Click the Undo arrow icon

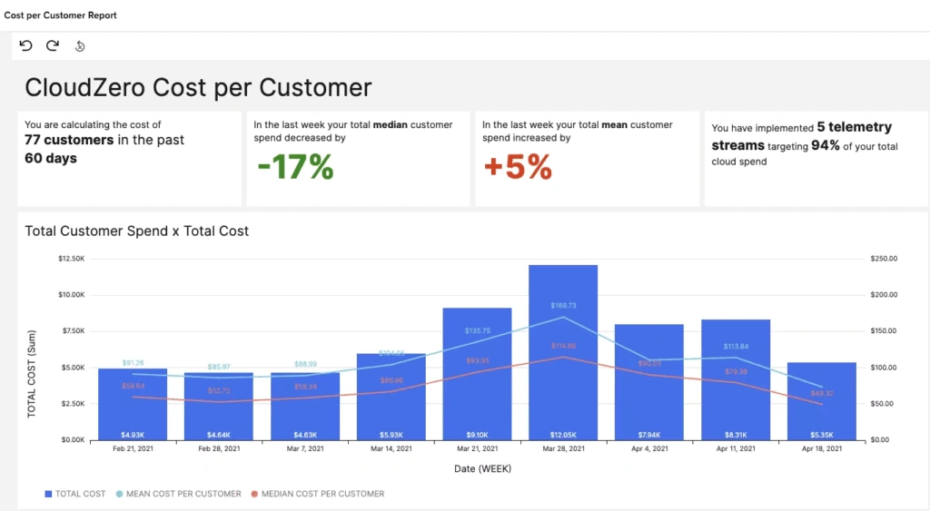click(x=25, y=46)
